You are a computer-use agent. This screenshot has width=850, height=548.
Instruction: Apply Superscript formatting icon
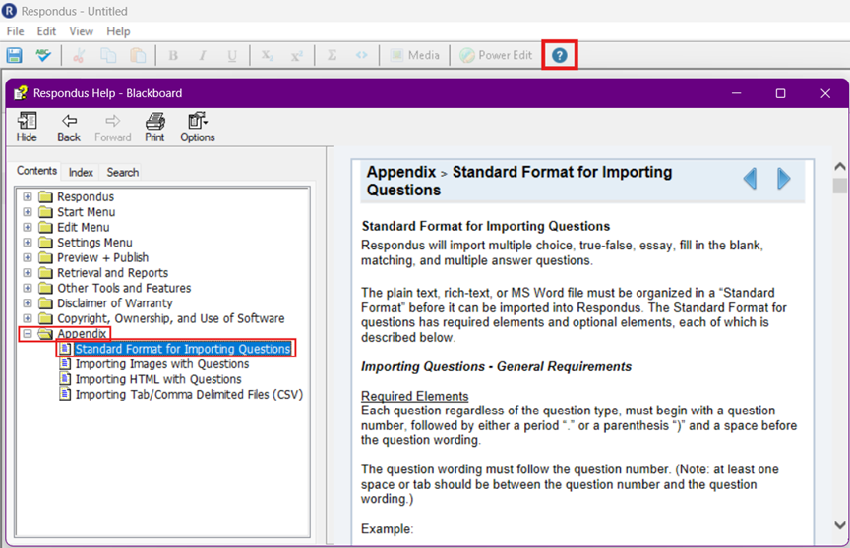tap(296, 55)
